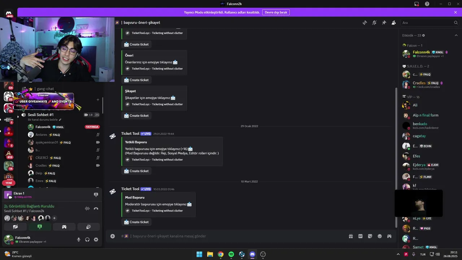This screenshot has height=260, width=462.
Task: Click the plus attachment button in message bar
Action: (x=113, y=236)
